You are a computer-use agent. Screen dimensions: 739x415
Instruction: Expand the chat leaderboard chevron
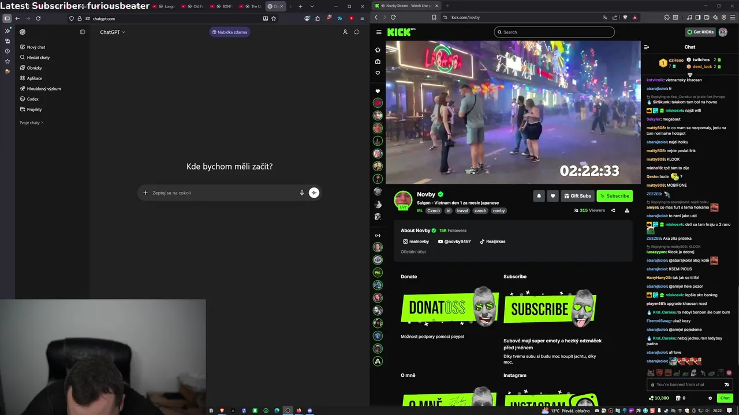689,75
